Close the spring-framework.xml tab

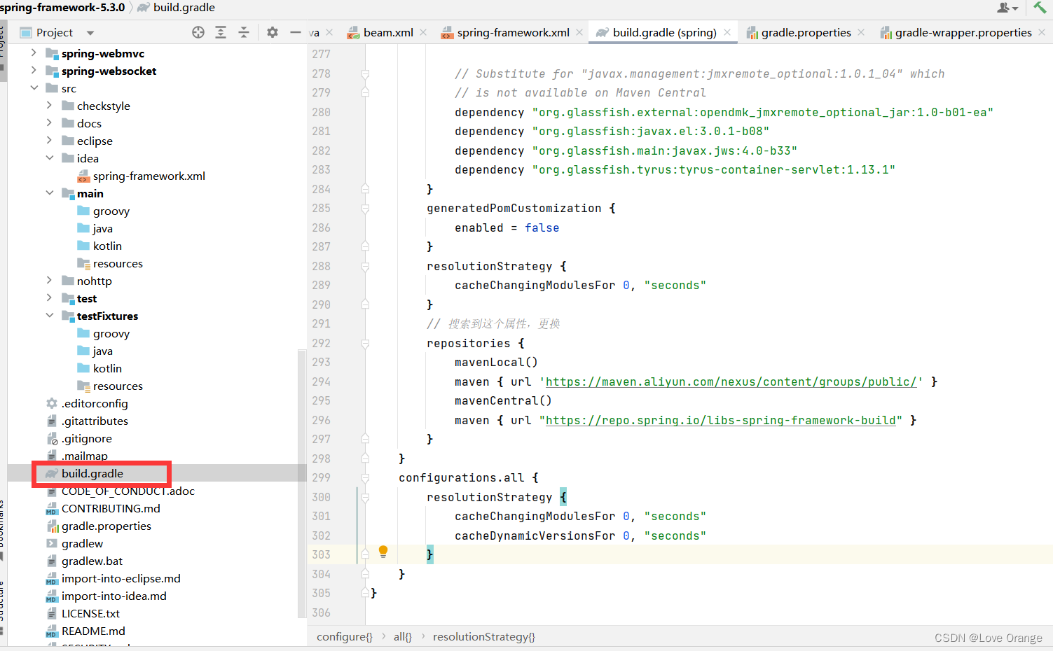(579, 32)
